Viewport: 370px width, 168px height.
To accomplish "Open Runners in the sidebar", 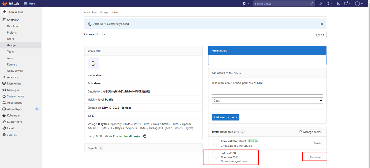I will click(x=12, y=65).
